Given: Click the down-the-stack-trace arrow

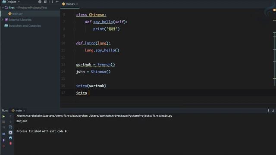Looking at the screenshot, I should 10,121.
